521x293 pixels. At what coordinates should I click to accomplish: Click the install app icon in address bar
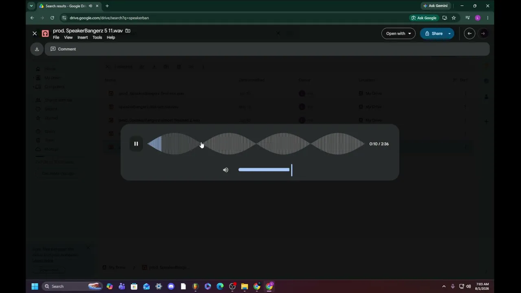[444, 18]
